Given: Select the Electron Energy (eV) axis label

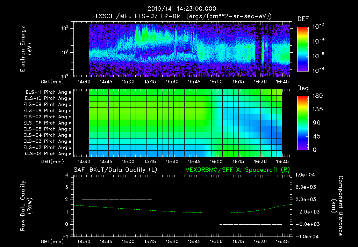Looking at the screenshot, I should pyautogui.click(x=26, y=49).
